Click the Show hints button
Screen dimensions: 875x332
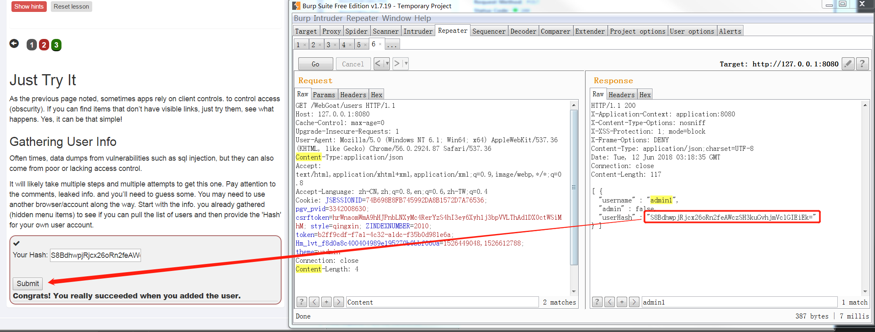(29, 7)
